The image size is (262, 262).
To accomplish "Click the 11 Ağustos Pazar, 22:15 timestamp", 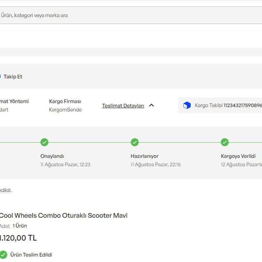I will click(156, 164).
